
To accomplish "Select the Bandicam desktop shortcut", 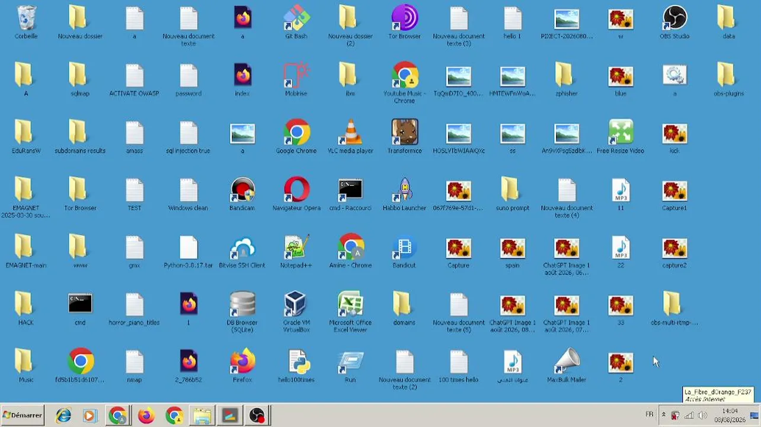I will tap(242, 195).
